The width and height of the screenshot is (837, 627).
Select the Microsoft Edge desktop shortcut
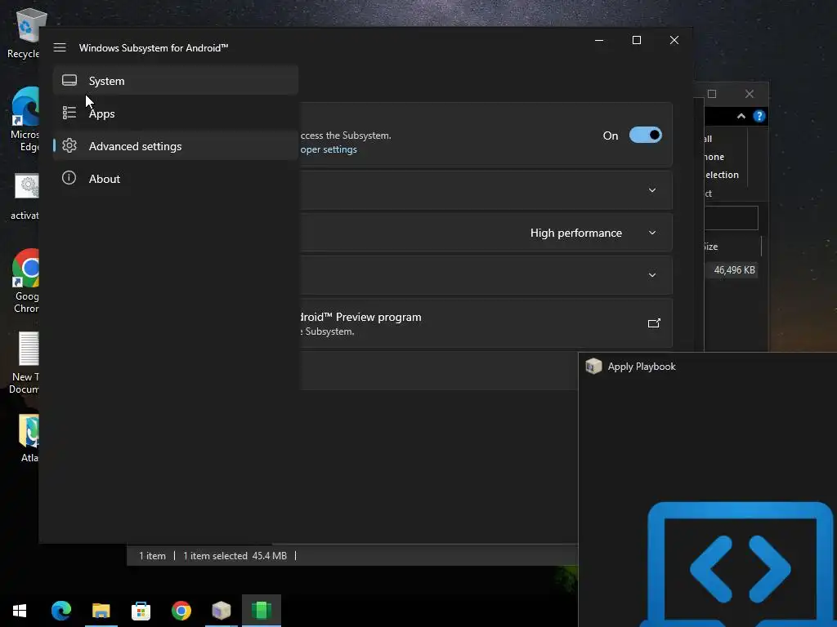[25, 119]
